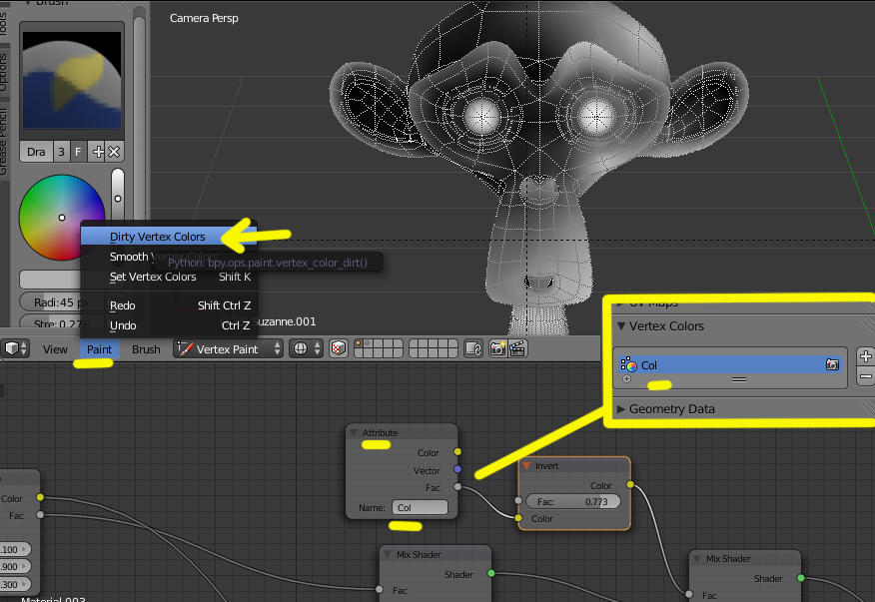Enable the second scene layer button
This screenshot has height=602, width=875.
(368, 344)
